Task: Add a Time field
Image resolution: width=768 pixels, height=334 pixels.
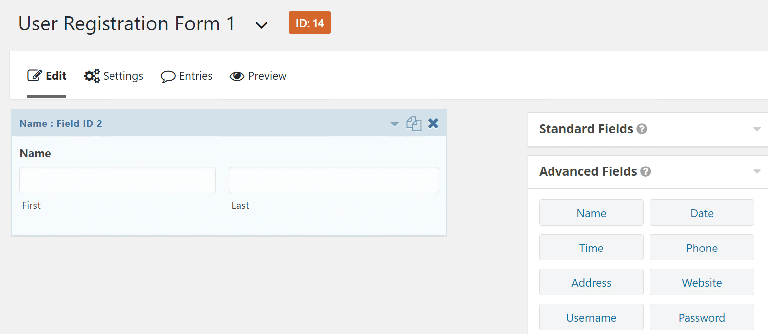Action: click(591, 248)
